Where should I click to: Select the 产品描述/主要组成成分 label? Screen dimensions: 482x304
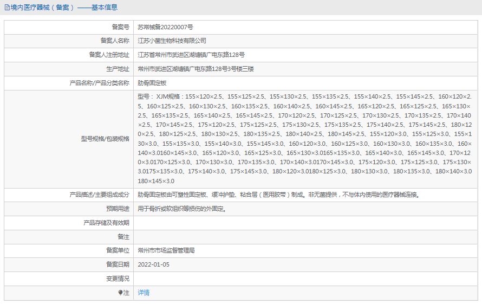pos(99,195)
